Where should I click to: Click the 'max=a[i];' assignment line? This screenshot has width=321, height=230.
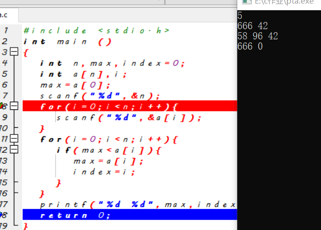(108, 162)
